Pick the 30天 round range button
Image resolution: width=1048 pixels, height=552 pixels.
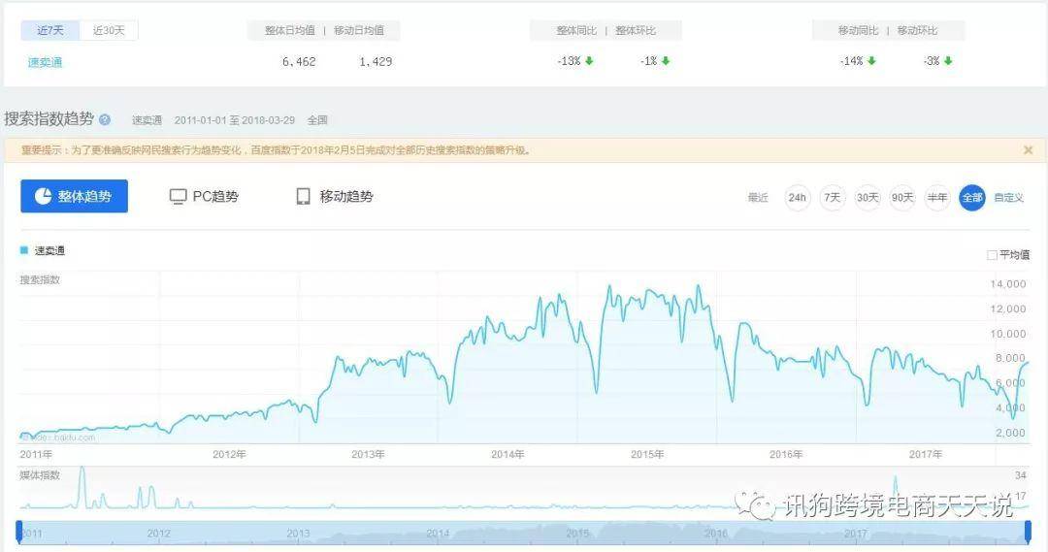point(867,197)
